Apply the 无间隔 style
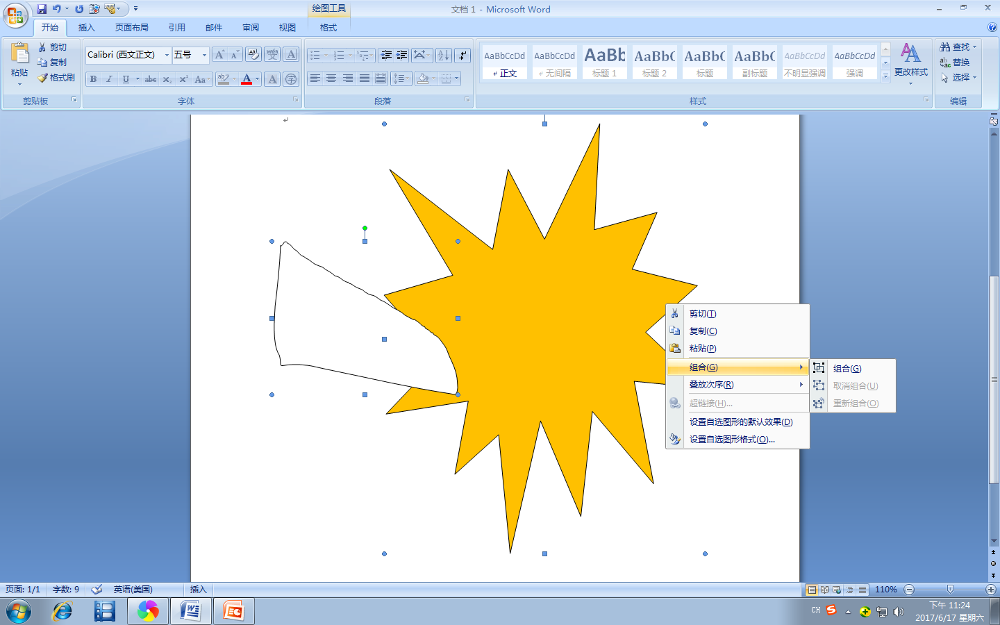Image resolution: width=1000 pixels, height=625 pixels. coord(555,62)
